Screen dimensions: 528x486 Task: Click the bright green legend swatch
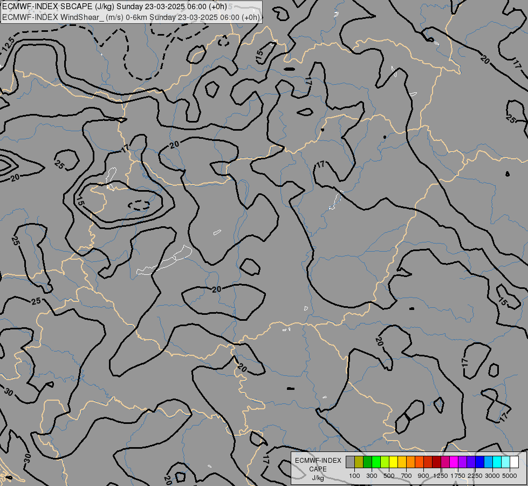[376, 462]
